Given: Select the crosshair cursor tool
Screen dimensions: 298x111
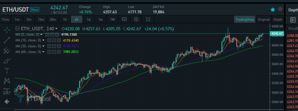Looking at the screenshot, I should click(7, 30).
